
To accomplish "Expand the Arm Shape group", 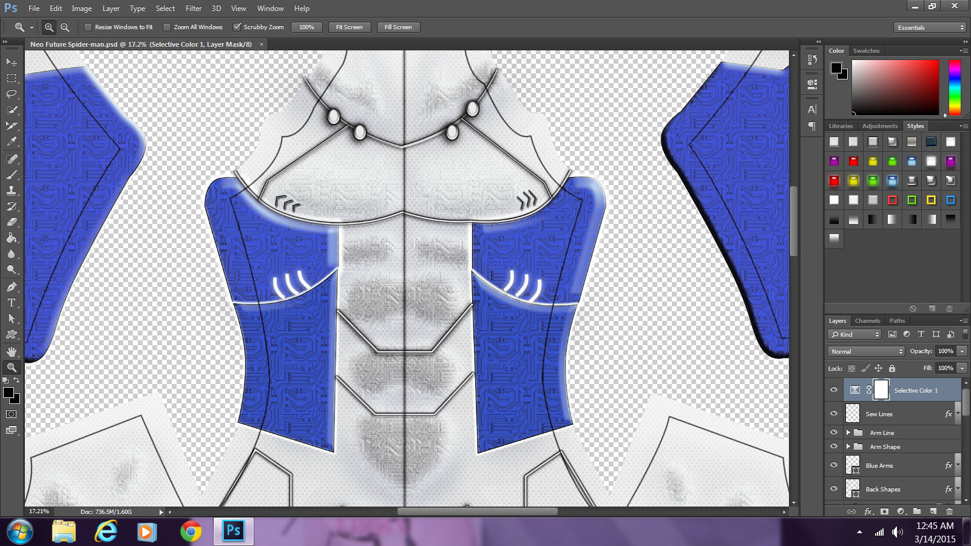I will click(848, 447).
